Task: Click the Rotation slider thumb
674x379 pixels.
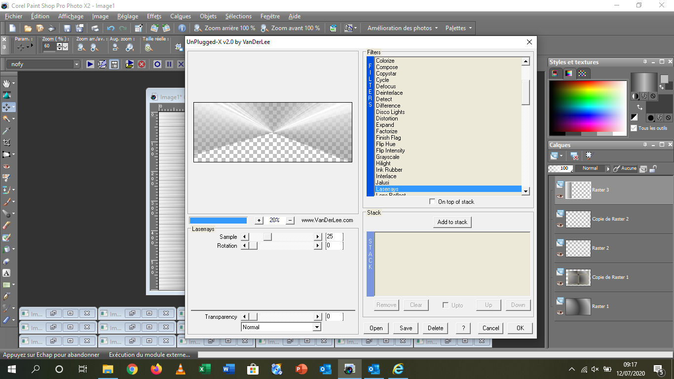Action: point(253,246)
